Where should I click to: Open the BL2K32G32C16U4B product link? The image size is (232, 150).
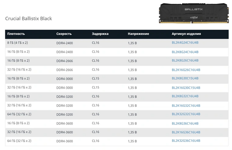pyautogui.click(x=186, y=114)
